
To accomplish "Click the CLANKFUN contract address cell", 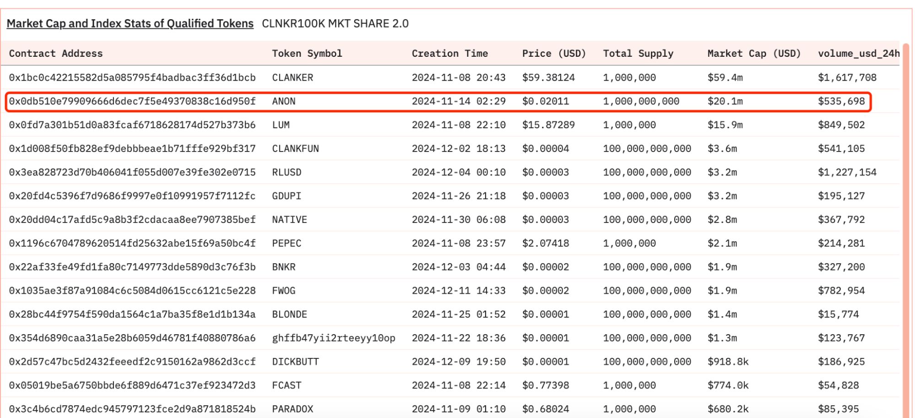I will pos(132,149).
